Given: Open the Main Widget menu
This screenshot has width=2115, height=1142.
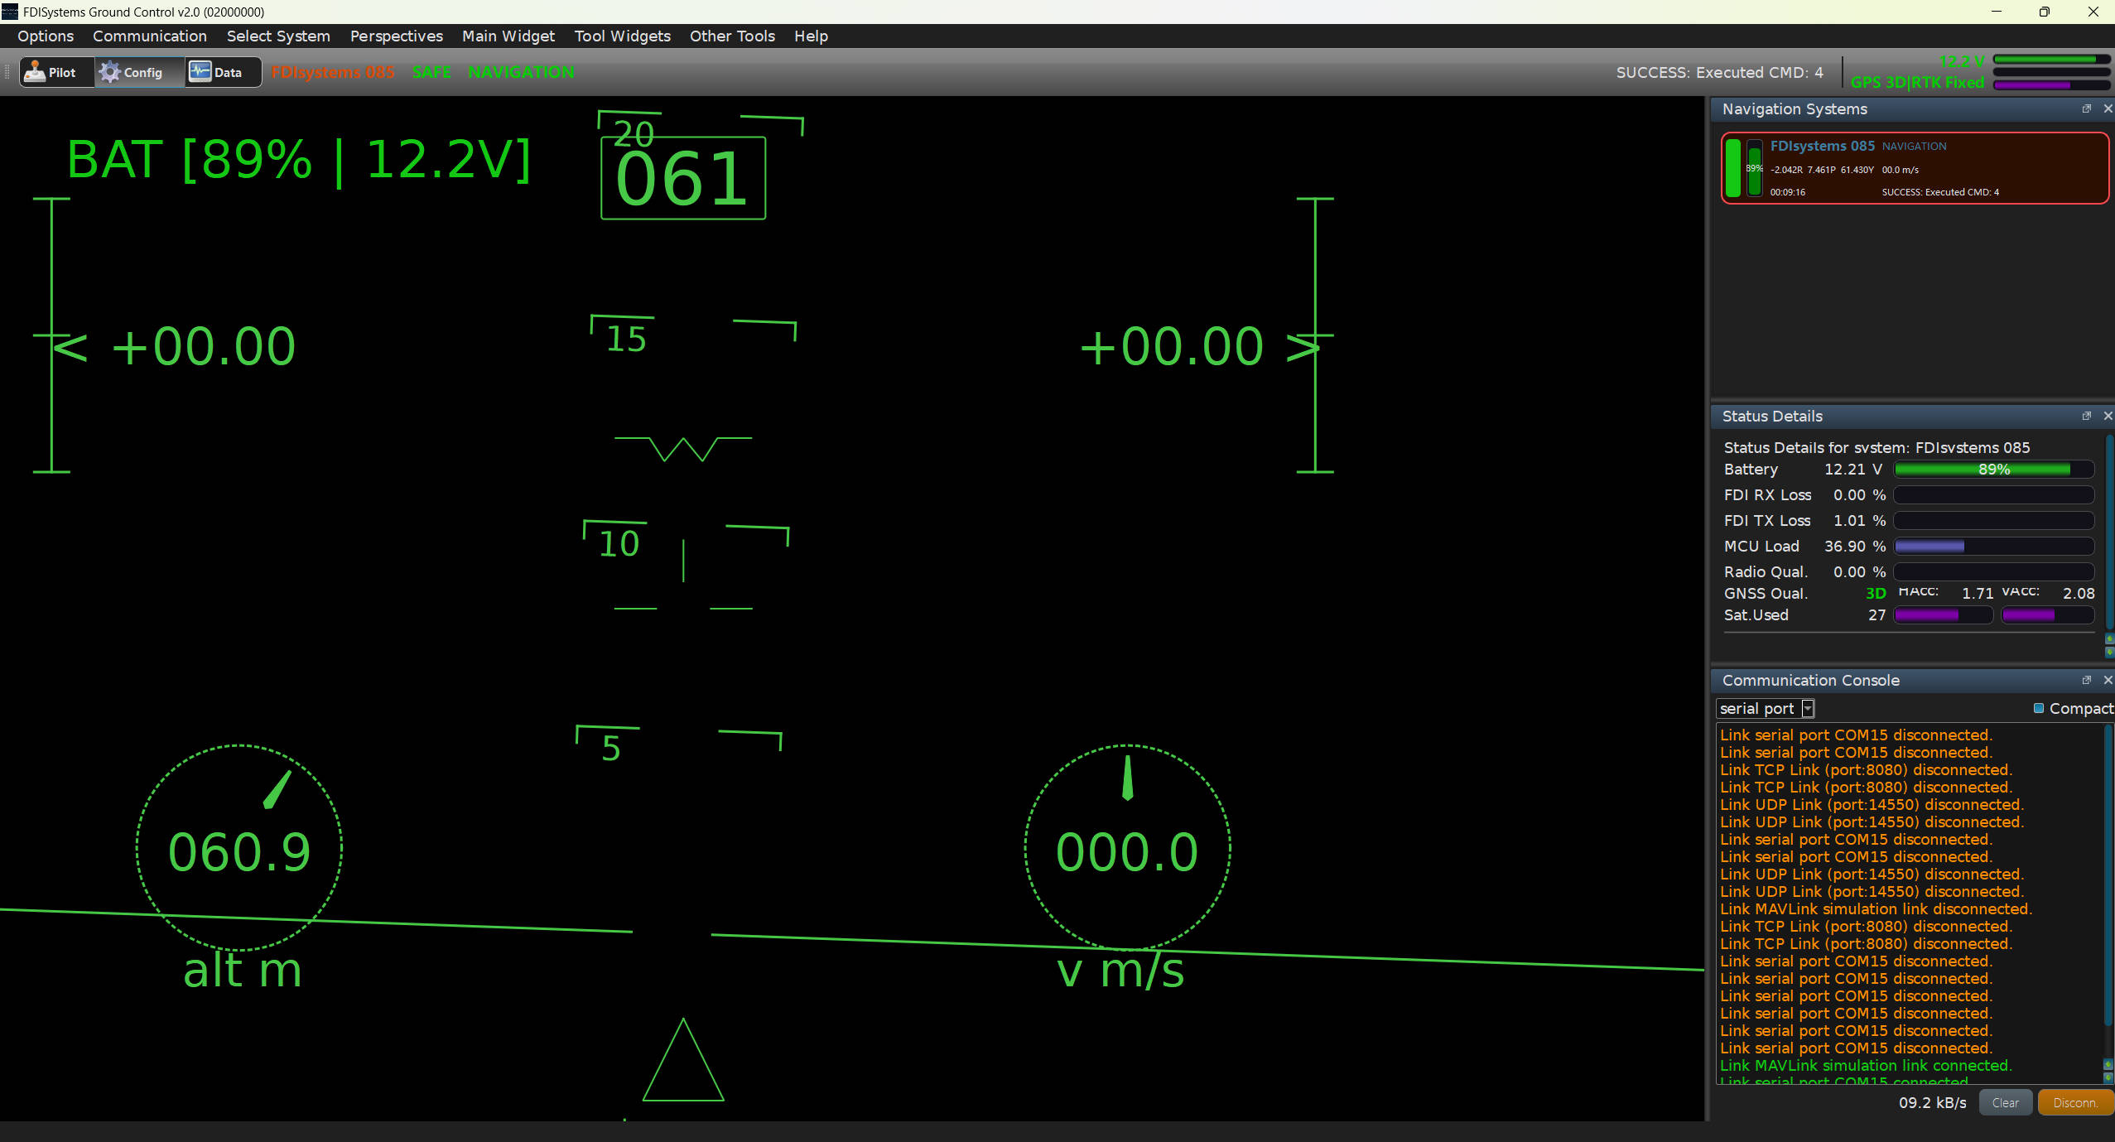Looking at the screenshot, I should pyautogui.click(x=508, y=36).
